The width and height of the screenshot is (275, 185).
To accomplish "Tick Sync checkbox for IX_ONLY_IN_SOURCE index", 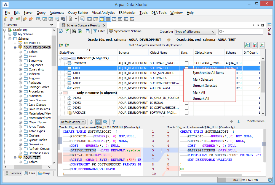I will (186, 98).
